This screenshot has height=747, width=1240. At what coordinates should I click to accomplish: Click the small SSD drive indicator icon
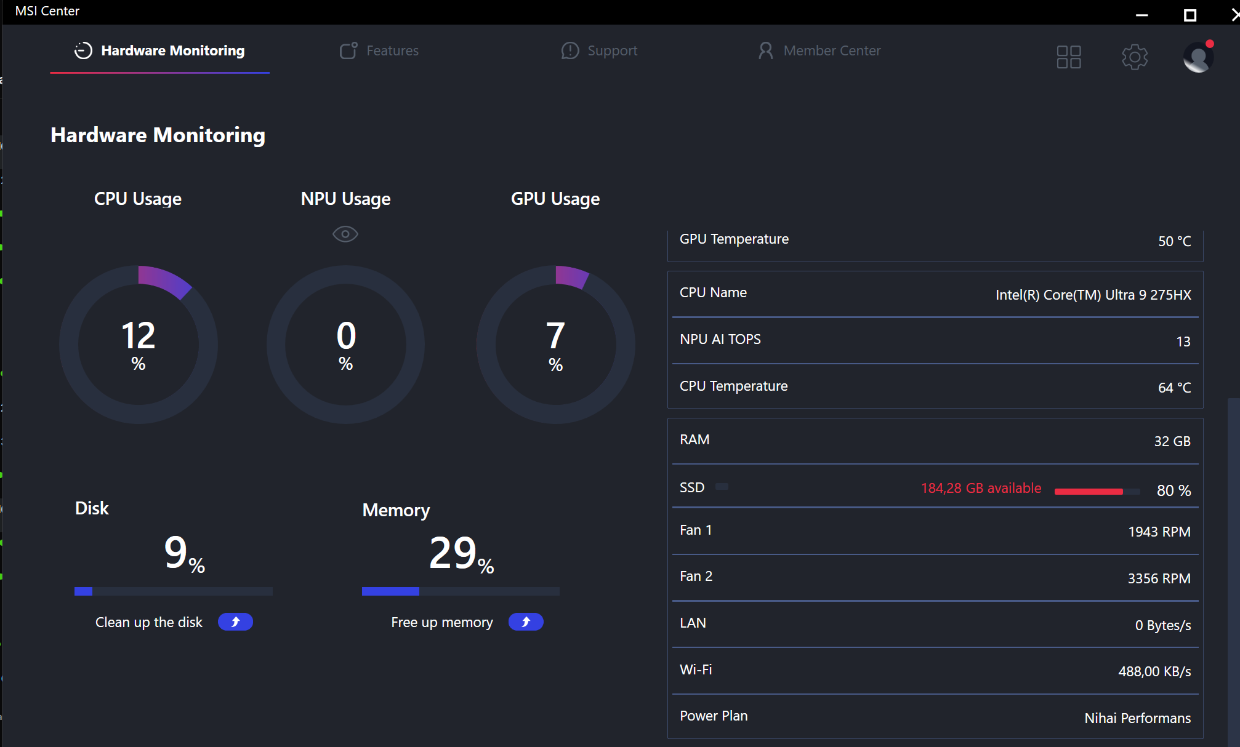[x=722, y=487]
